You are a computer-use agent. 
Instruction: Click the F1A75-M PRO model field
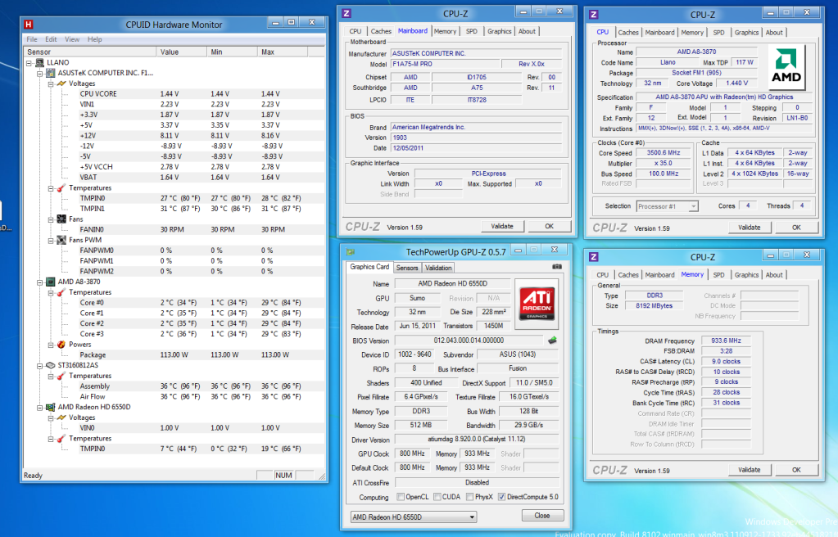443,64
